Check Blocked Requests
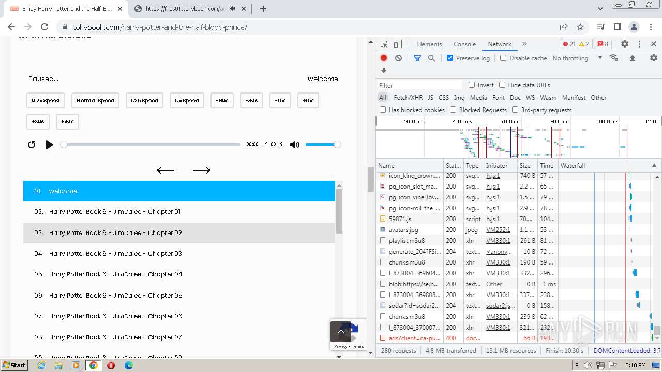The image size is (662, 372). 453,110
